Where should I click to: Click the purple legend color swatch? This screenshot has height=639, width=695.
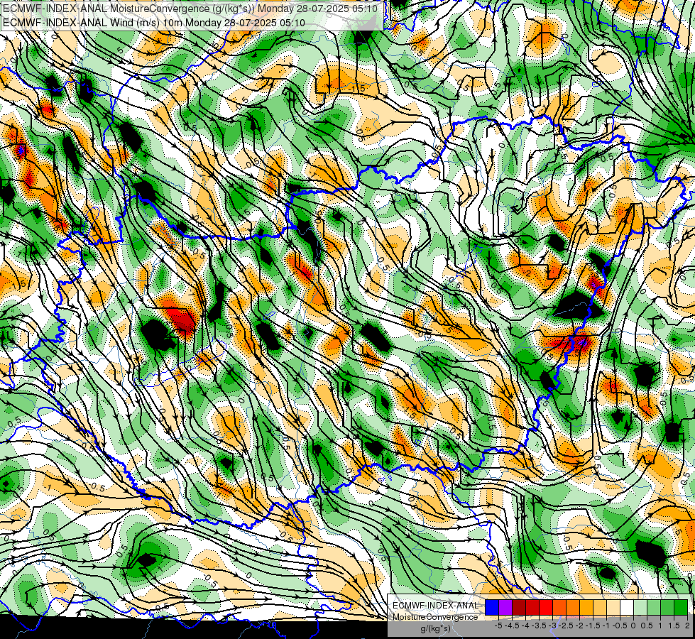505,607
